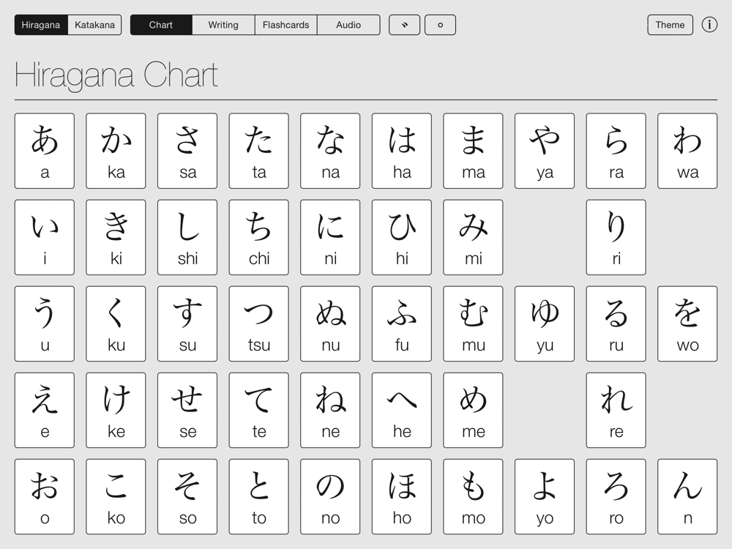Click the ね (ne) card
Image resolution: width=732 pixels, height=549 pixels.
330,410
